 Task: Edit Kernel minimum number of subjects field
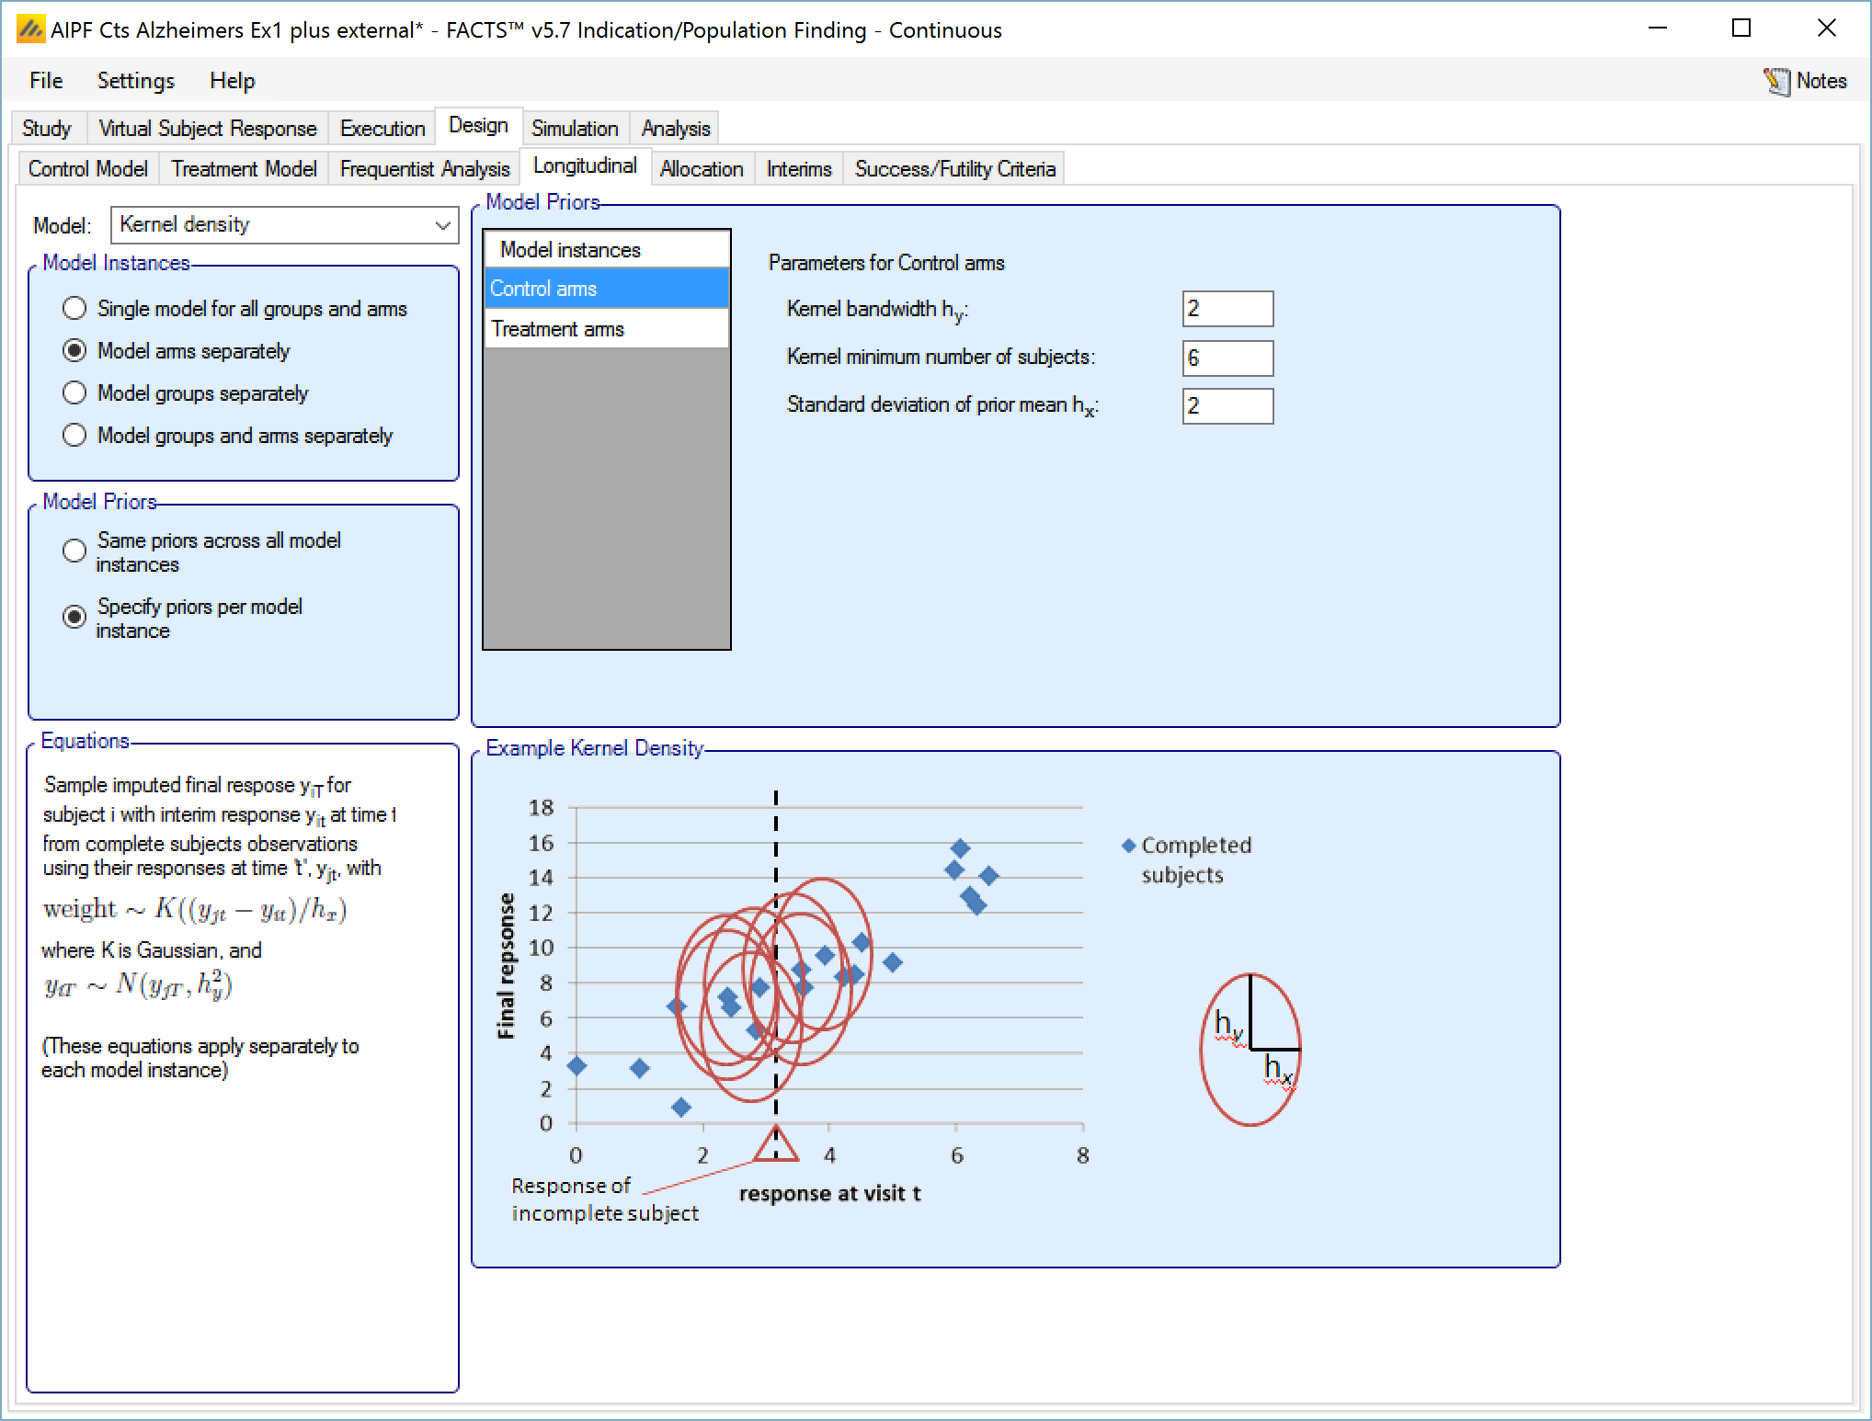click(1227, 358)
